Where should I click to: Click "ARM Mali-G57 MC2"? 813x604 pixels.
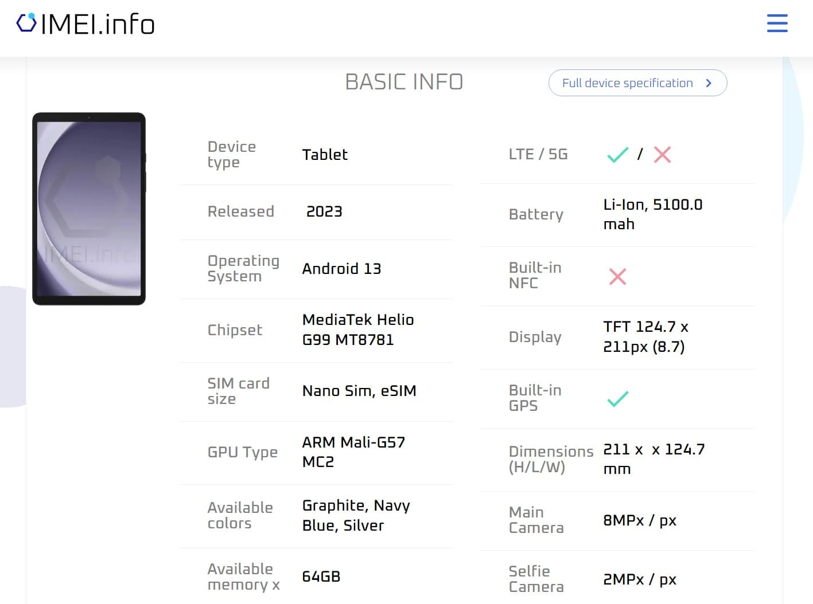[353, 452]
